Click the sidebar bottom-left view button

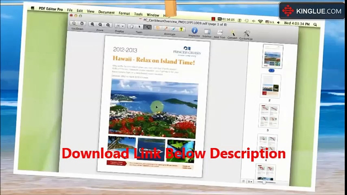coord(244,181)
